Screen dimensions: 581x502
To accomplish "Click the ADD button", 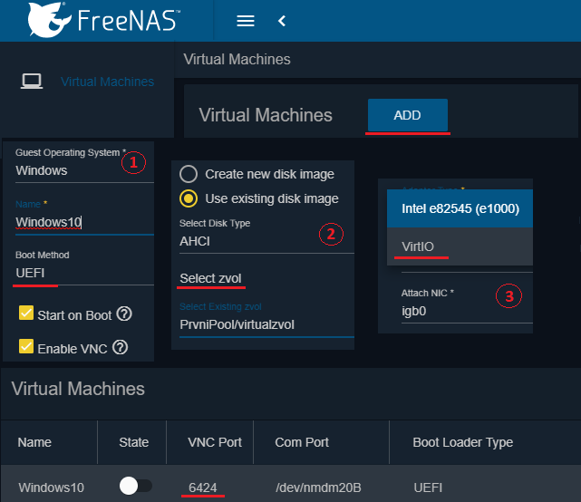I will [x=408, y=115].
